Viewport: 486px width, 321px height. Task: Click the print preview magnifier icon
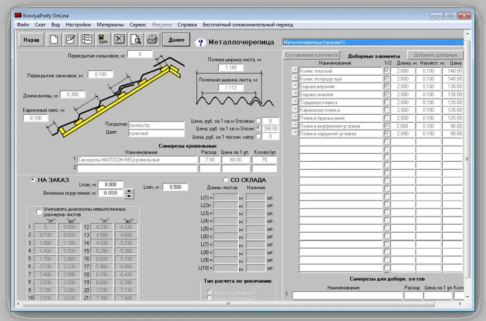click(x=136, y=40)
